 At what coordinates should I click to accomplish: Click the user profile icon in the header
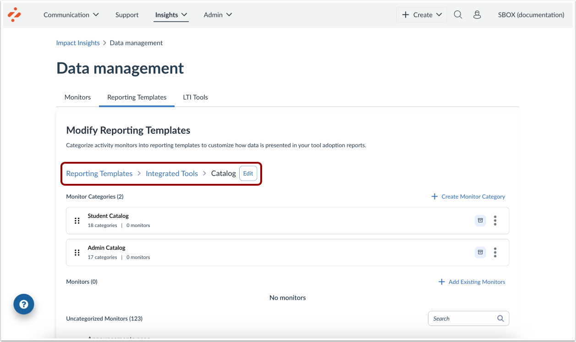[477, 14]
